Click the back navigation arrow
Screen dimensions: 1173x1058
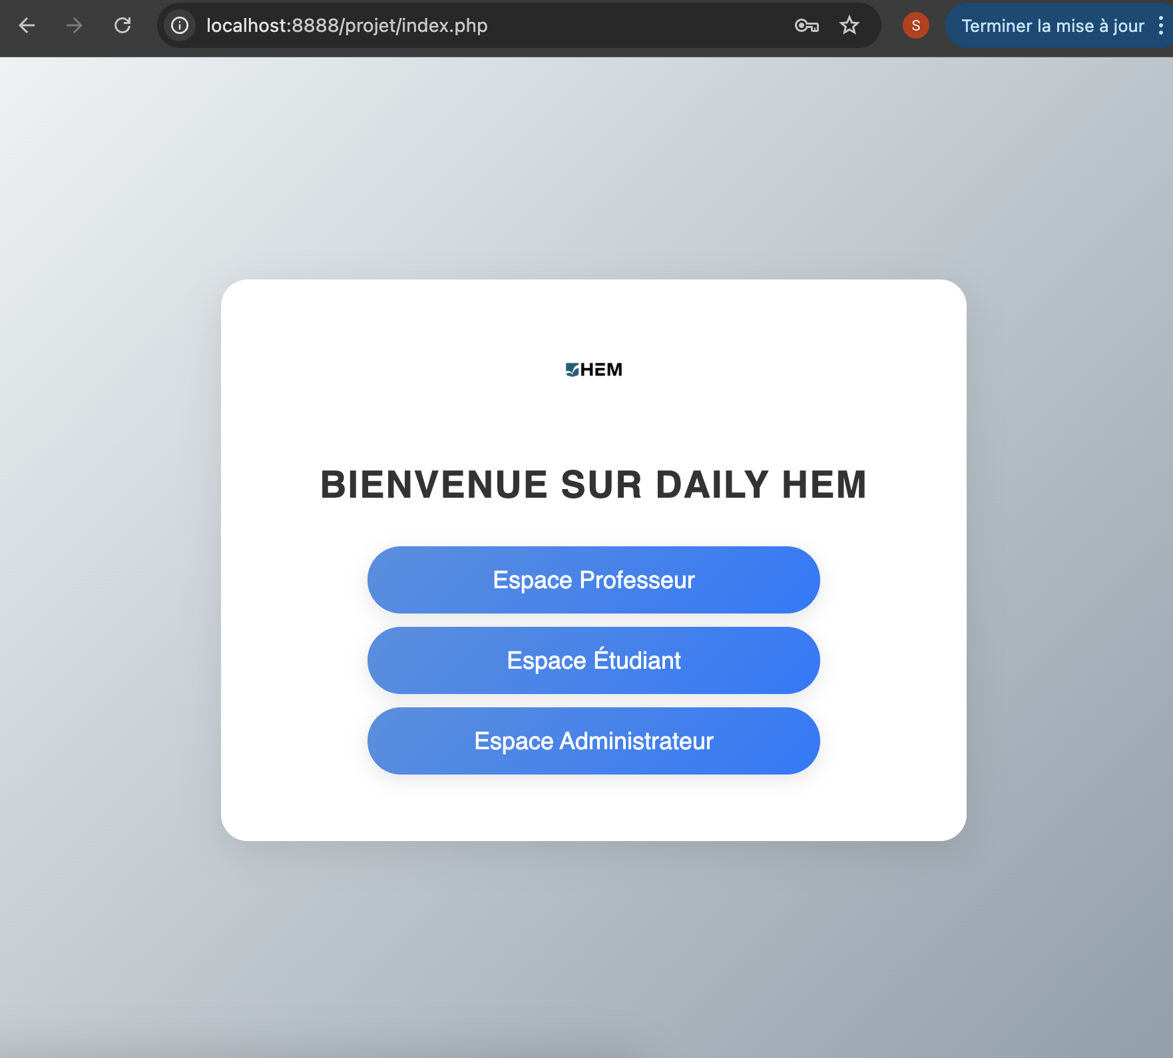pos(27,26)
